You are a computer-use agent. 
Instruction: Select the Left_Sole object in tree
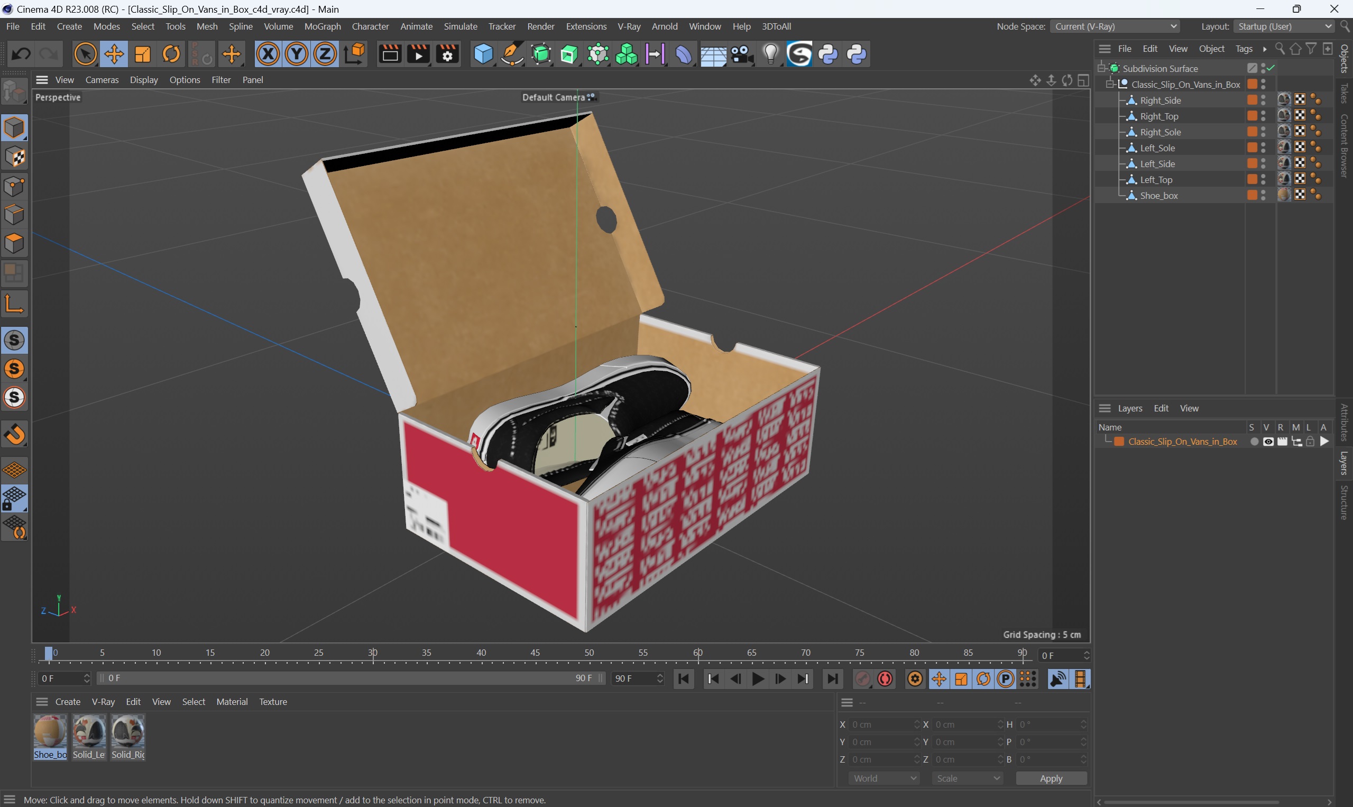coord(1157,148)
